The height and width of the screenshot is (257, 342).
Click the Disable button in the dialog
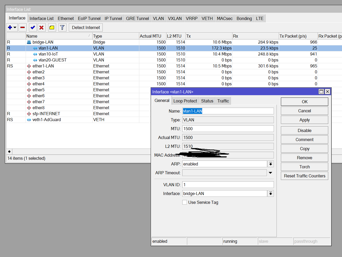coord(304,130)
